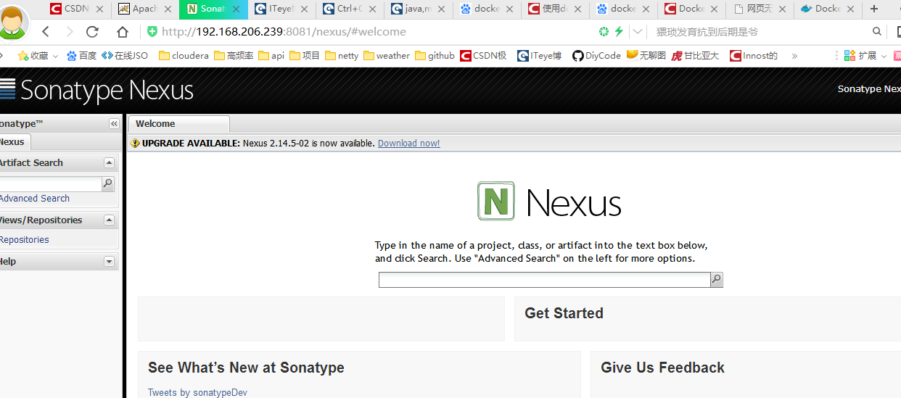901x398 pixels.
Task: Close the Sonatype Nexus browser tab
Action: (236, 9)
